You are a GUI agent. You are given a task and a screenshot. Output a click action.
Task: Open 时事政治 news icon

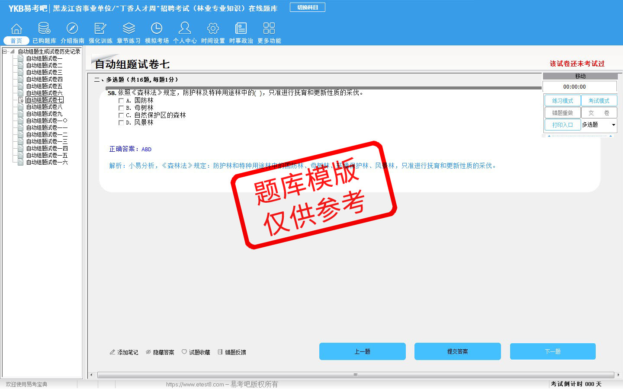(x=241, y=29)
